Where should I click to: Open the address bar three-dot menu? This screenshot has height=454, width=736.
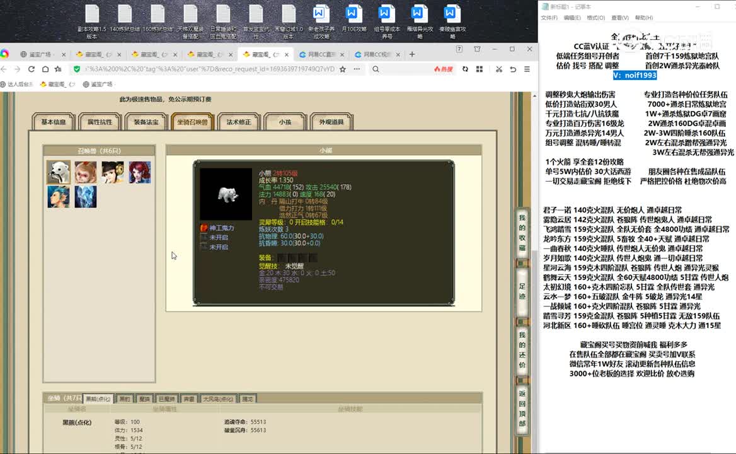pyautogui.click(x=357, y=69)
